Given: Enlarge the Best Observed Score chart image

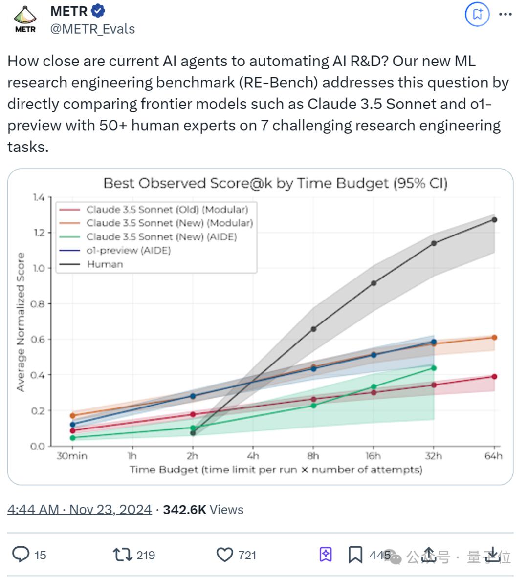Looking at the screenshot, I should (260, 326).
